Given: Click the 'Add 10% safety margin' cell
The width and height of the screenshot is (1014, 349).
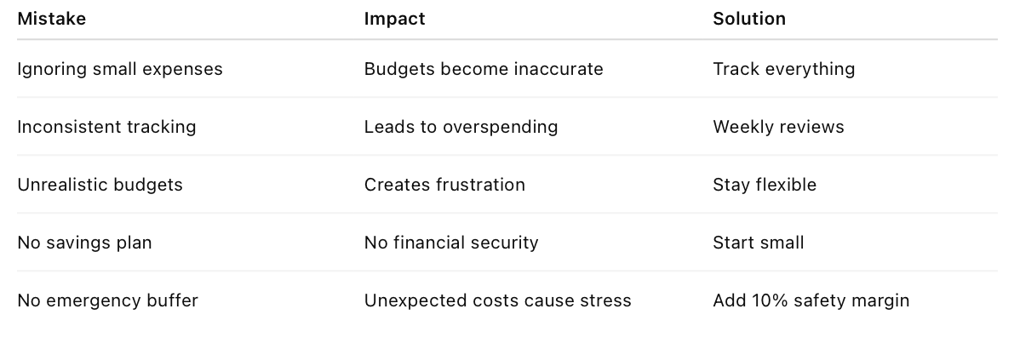Looking at the screenshot, I should click(811, 300).
